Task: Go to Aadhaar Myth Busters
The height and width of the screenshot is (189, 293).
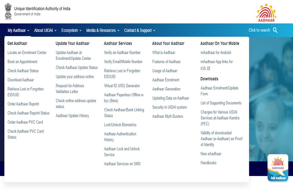Action: tap(168, 116)
